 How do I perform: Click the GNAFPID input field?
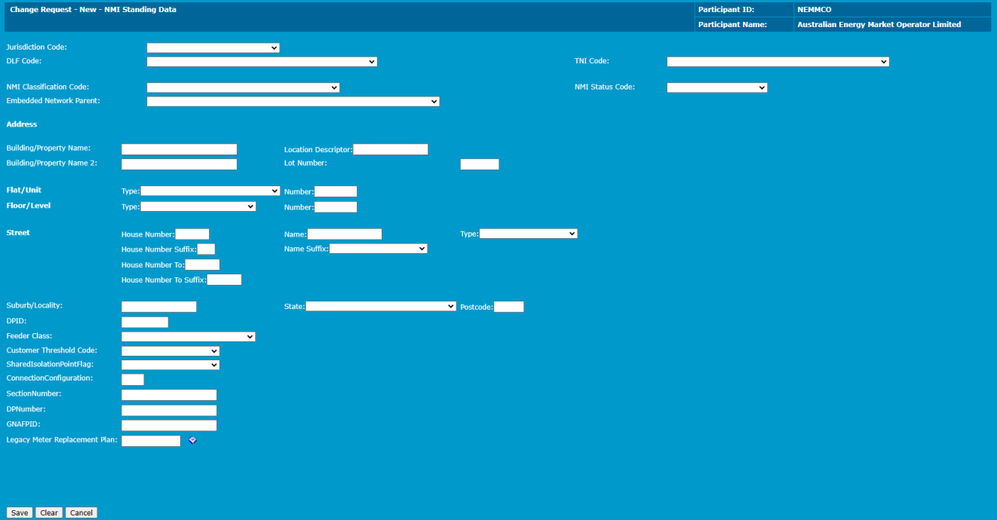tap(169, 426)
